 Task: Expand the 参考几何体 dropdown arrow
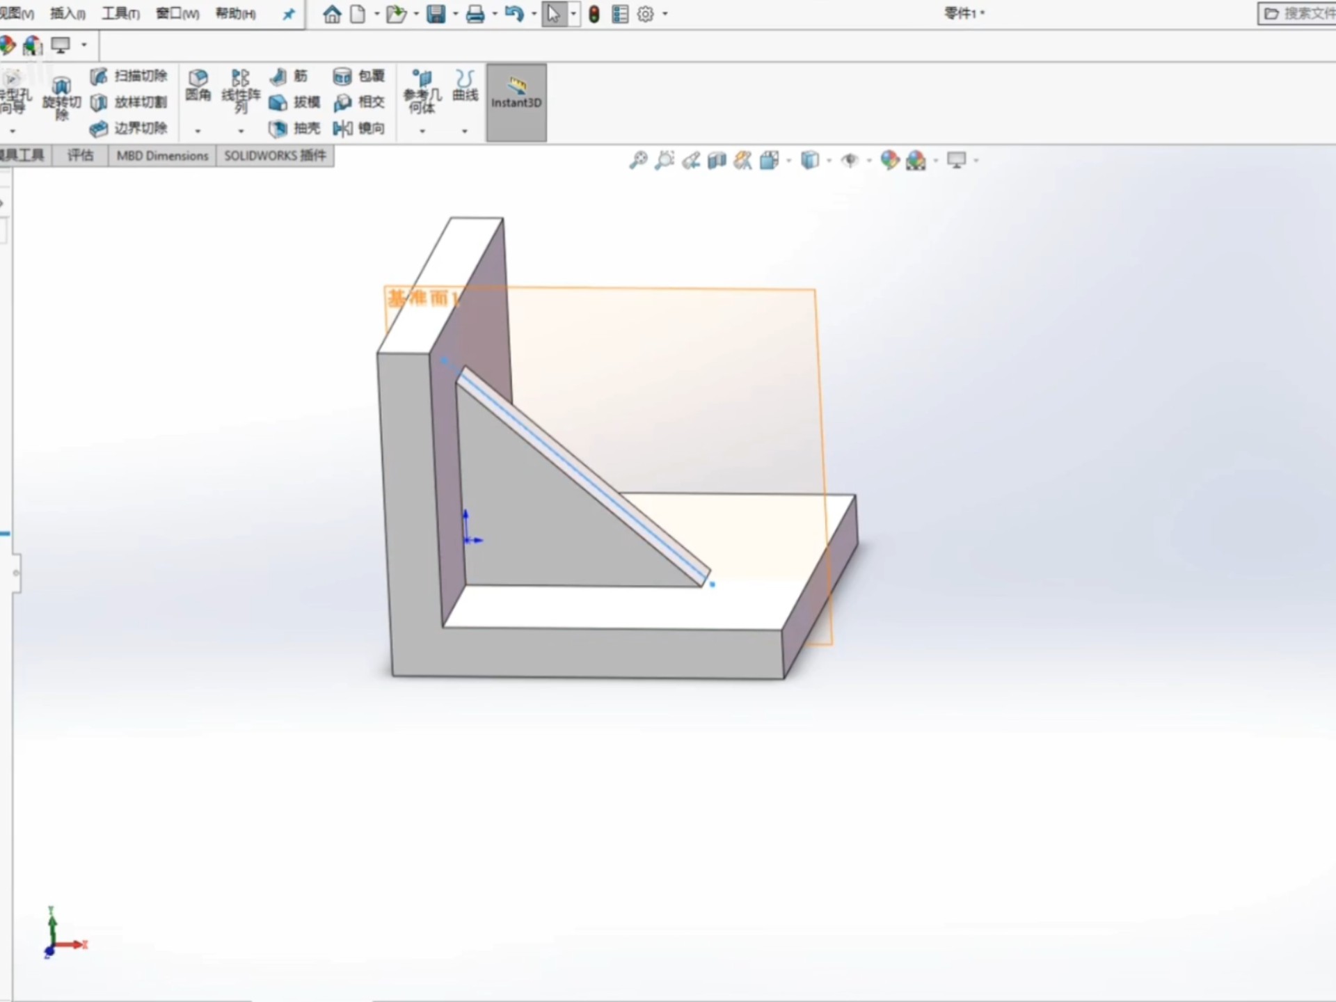[x=421, y=131]
